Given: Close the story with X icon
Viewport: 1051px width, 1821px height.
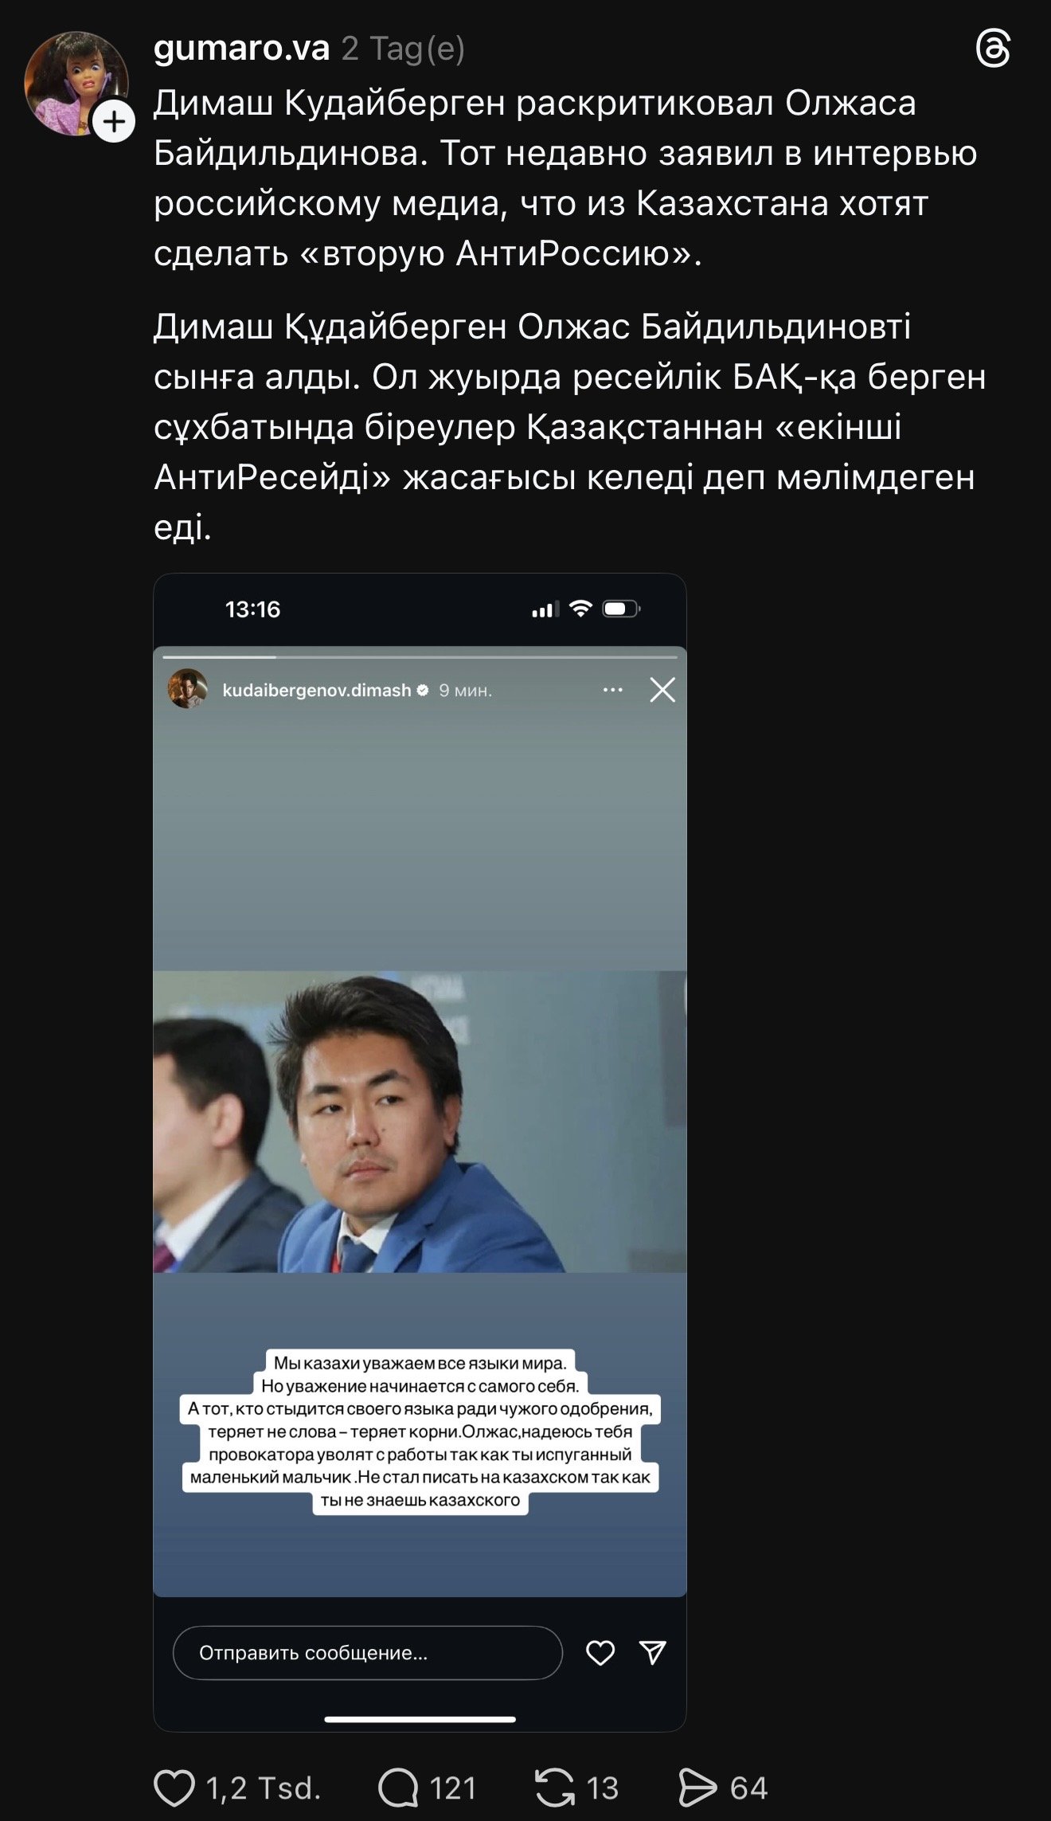Looking at the screenshot, I should coord(662,690).
